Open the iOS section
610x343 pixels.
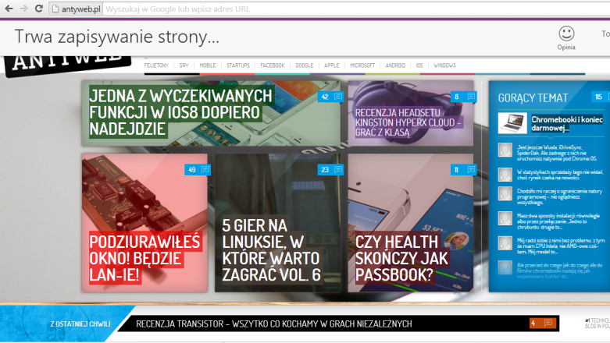(419, 65)
